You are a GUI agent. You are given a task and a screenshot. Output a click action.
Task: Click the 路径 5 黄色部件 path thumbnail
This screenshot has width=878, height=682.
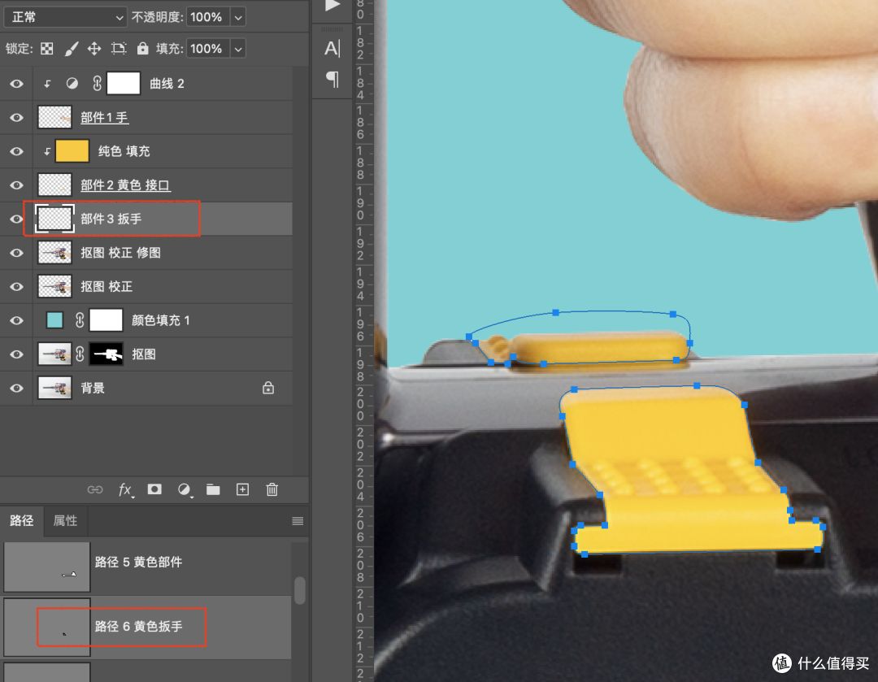[x=46, y=566]
